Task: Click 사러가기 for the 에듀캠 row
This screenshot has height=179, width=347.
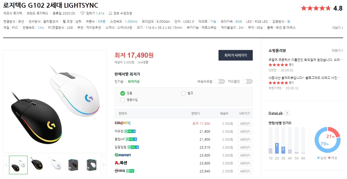Action: tap(245, 132)
